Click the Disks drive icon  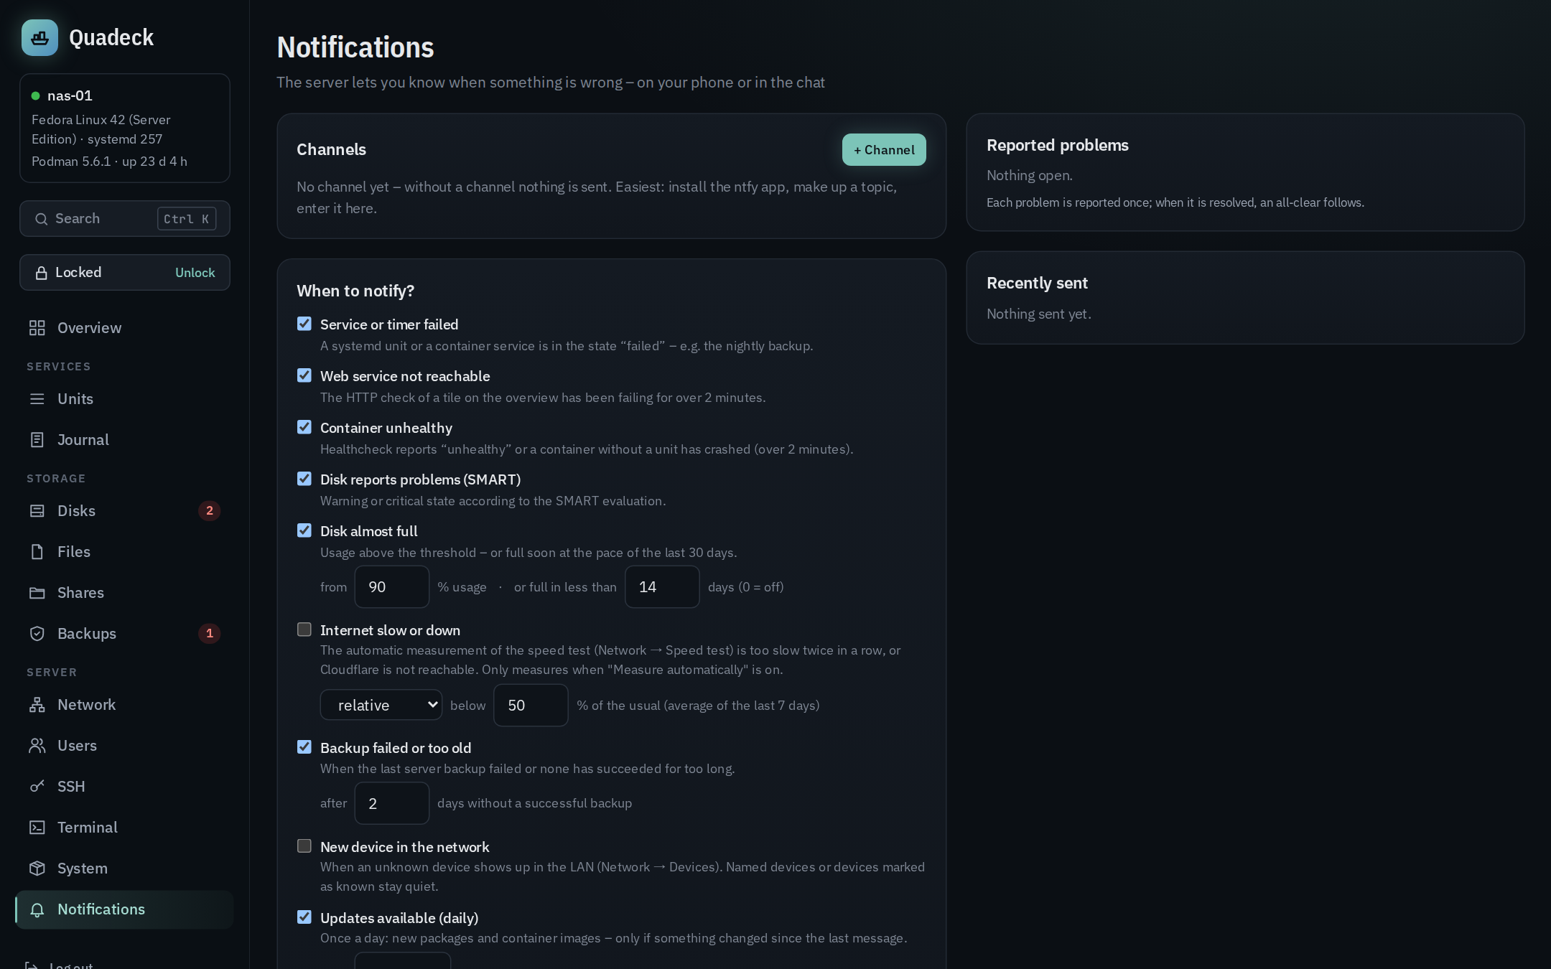tap(37, 511)
